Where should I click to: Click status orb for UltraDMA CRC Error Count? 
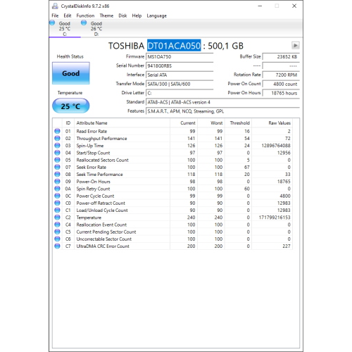pos(57,246)
